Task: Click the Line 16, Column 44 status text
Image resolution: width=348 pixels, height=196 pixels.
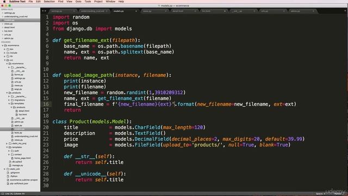Action: click(x=15, y=194)
